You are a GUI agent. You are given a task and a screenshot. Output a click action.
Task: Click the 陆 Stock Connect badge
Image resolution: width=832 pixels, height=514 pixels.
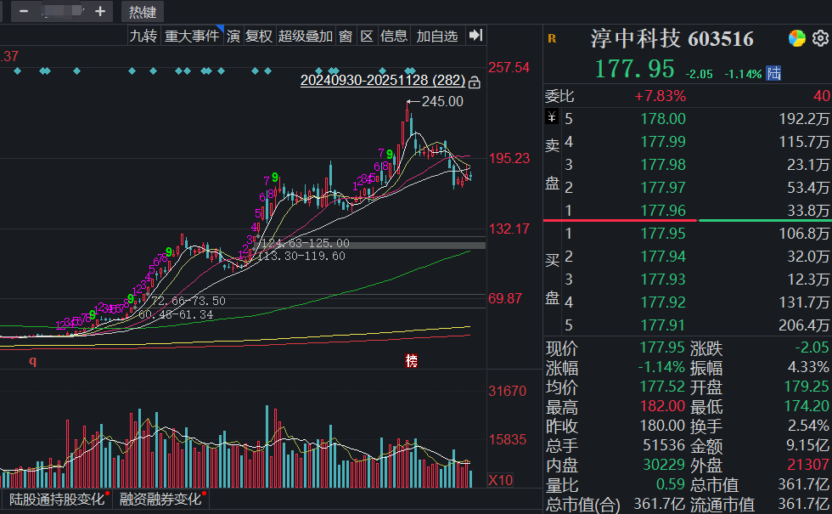(773, 73)
